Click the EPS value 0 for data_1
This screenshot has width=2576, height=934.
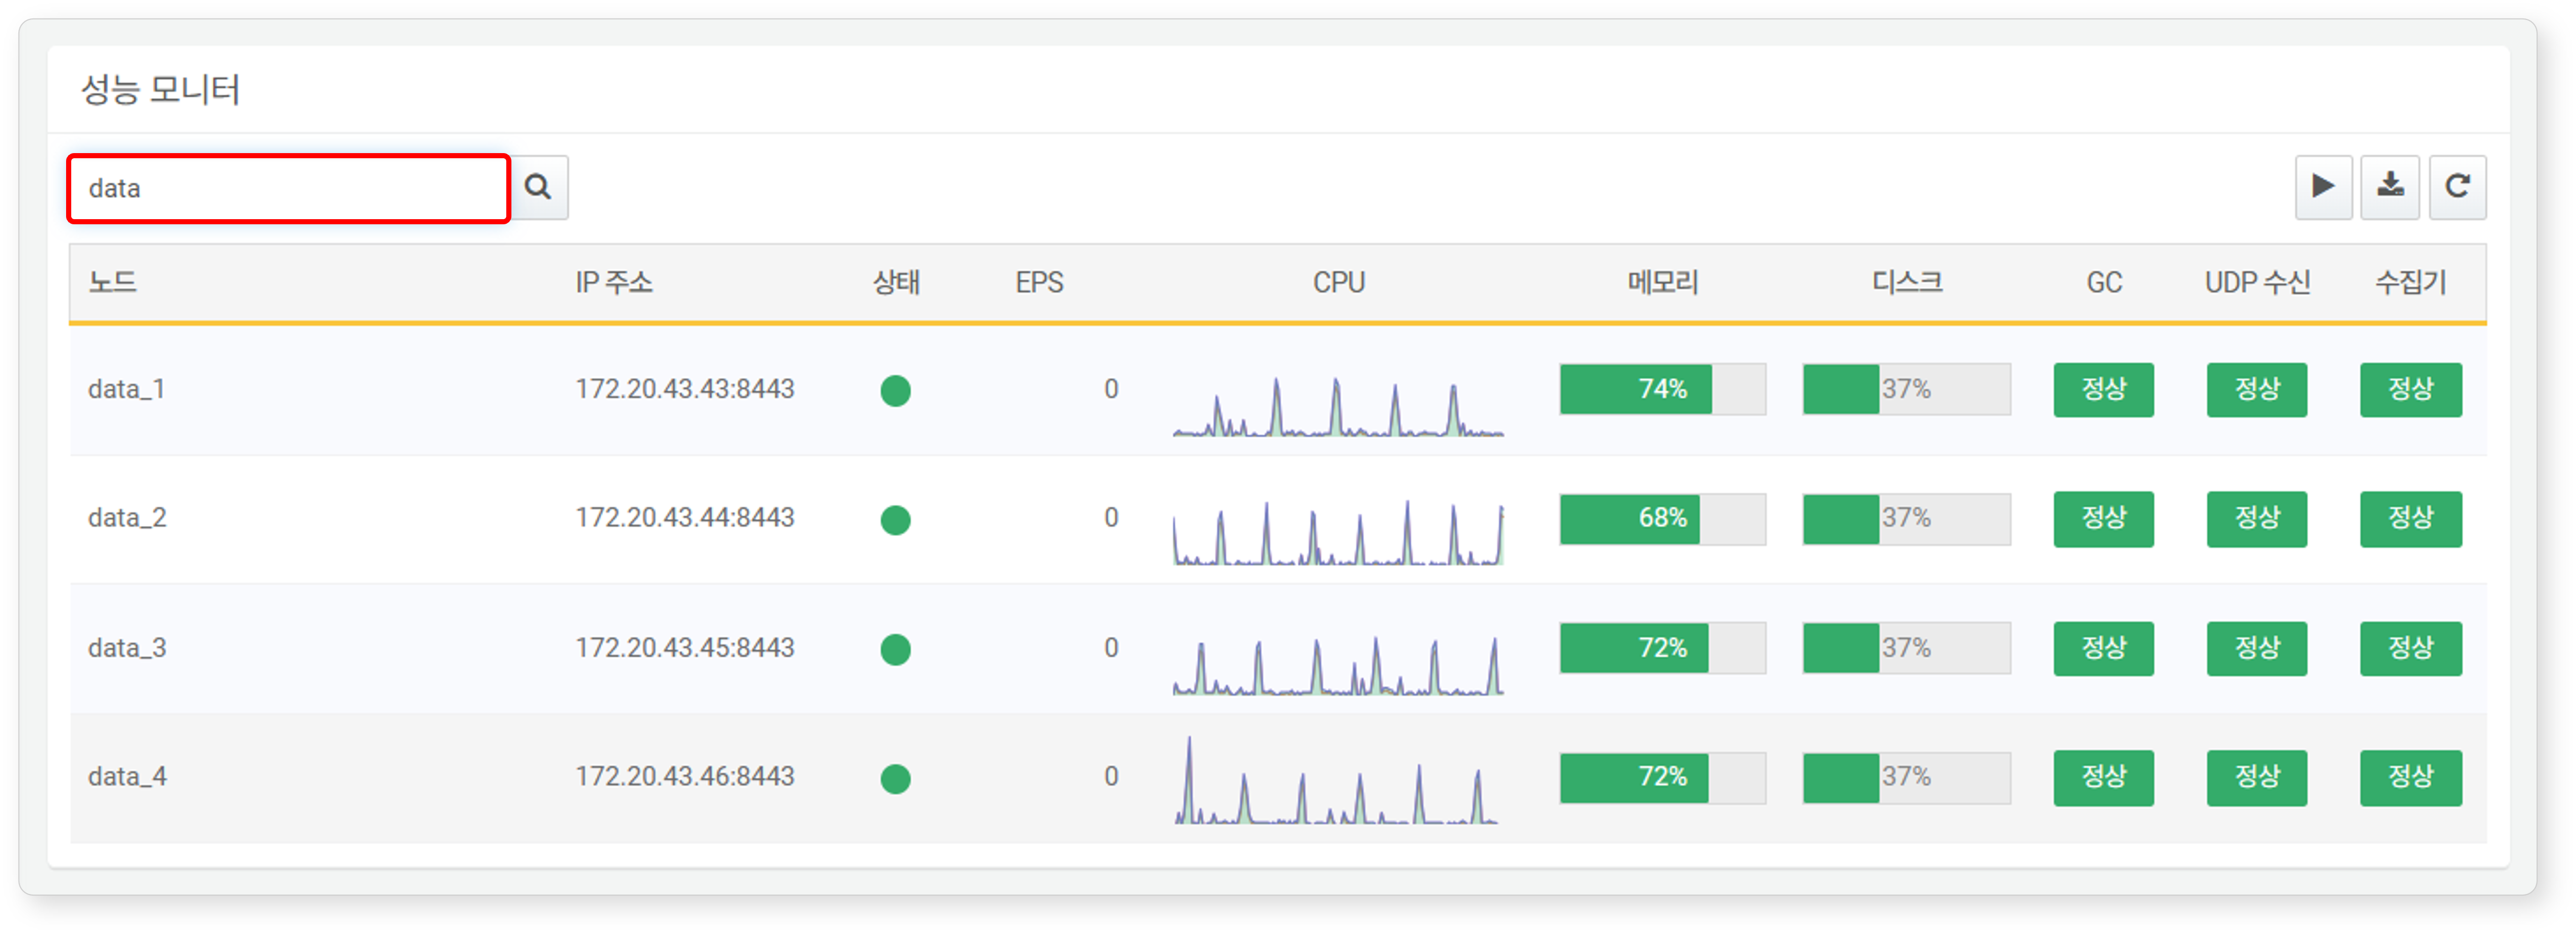click(x=1111, y=389)
